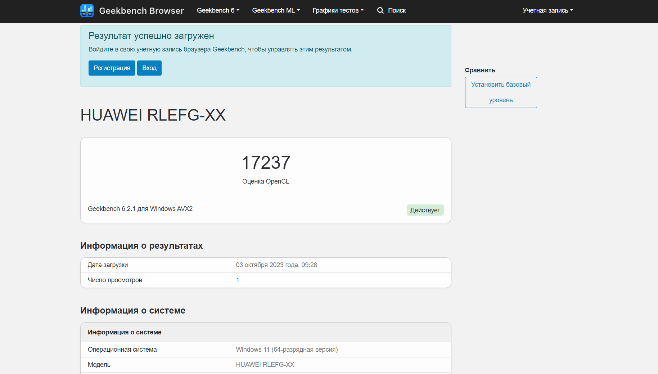This screenshot has height=374, width=658.
Task: Click the search magnifier icon
Action: point(380,10)
